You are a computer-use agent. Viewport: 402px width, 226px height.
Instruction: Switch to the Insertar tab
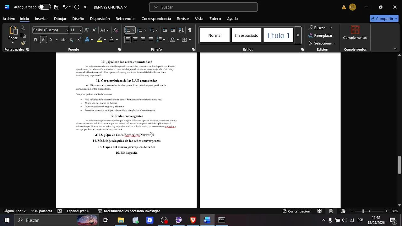tap(41, 19)
